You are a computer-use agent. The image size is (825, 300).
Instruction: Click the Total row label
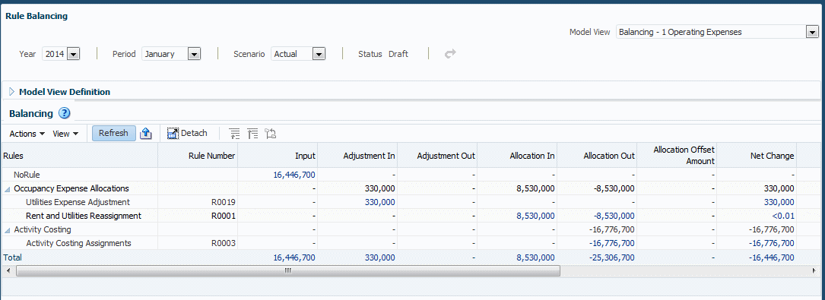[x=13, y=257]
